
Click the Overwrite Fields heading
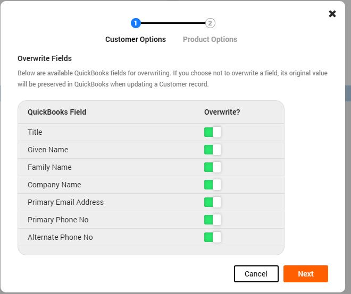45,58
